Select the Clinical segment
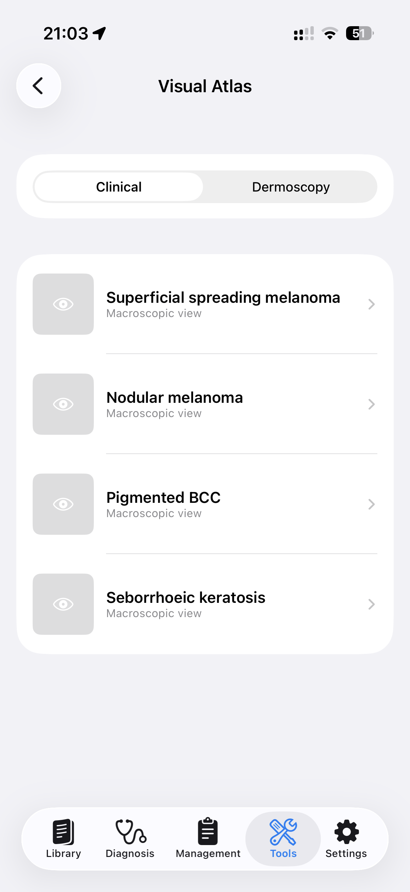This screenshot has width=410, height=892. coord(119,187)
